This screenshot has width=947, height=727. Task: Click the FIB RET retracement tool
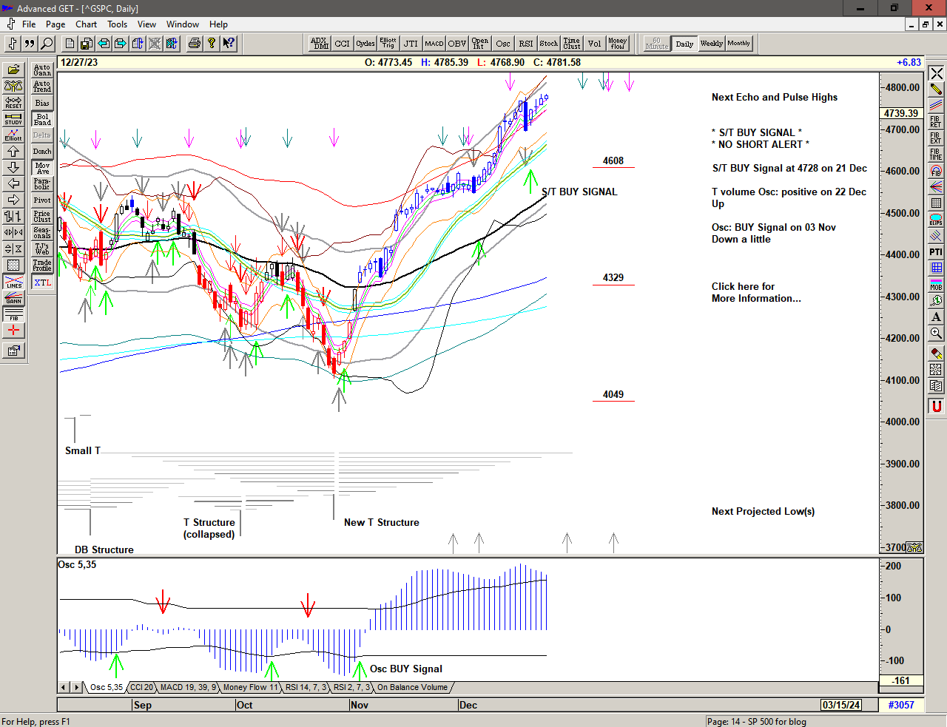click(936, 122)
